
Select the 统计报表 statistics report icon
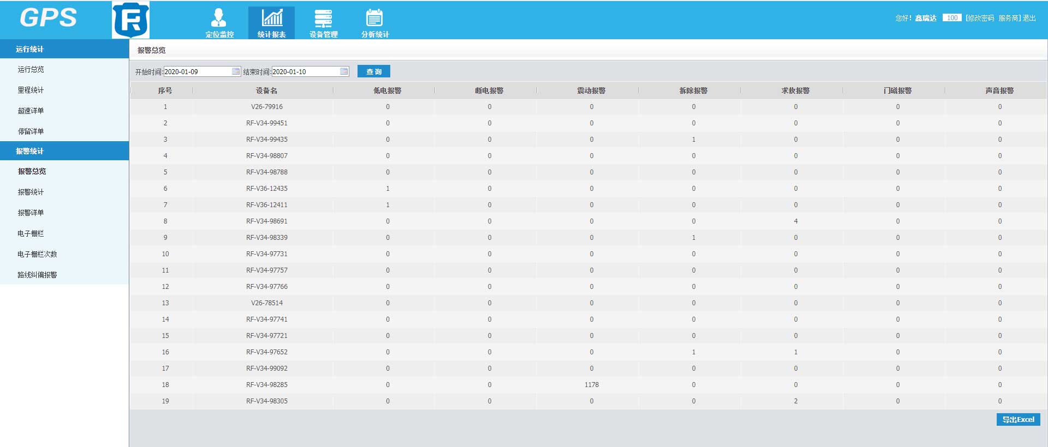[271, 23]
